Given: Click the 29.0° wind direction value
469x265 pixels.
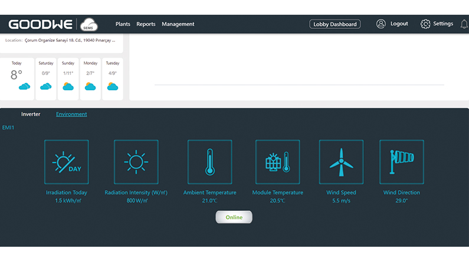Looking at the screenshot, I should coord(402,201).
